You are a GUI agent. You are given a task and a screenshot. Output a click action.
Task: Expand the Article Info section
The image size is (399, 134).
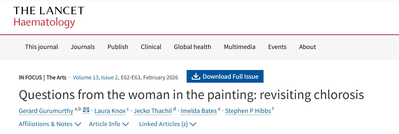(x=109, y=124)
